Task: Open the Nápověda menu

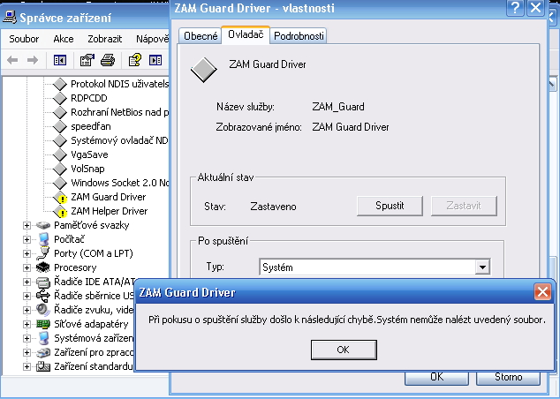Action: 153,39
